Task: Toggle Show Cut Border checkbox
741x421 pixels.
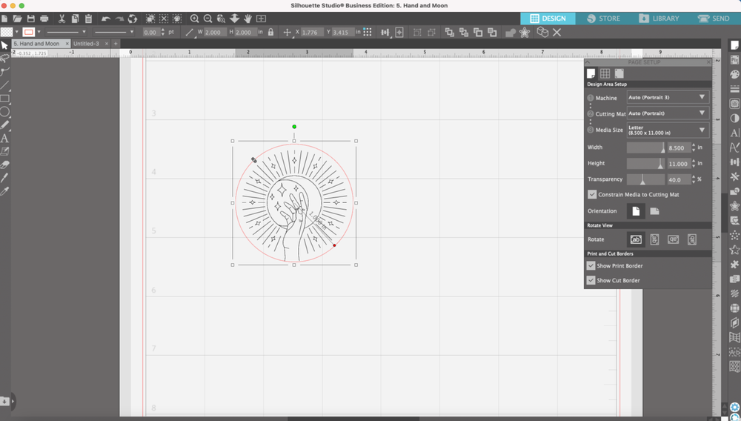Action: tap(591, 280)
